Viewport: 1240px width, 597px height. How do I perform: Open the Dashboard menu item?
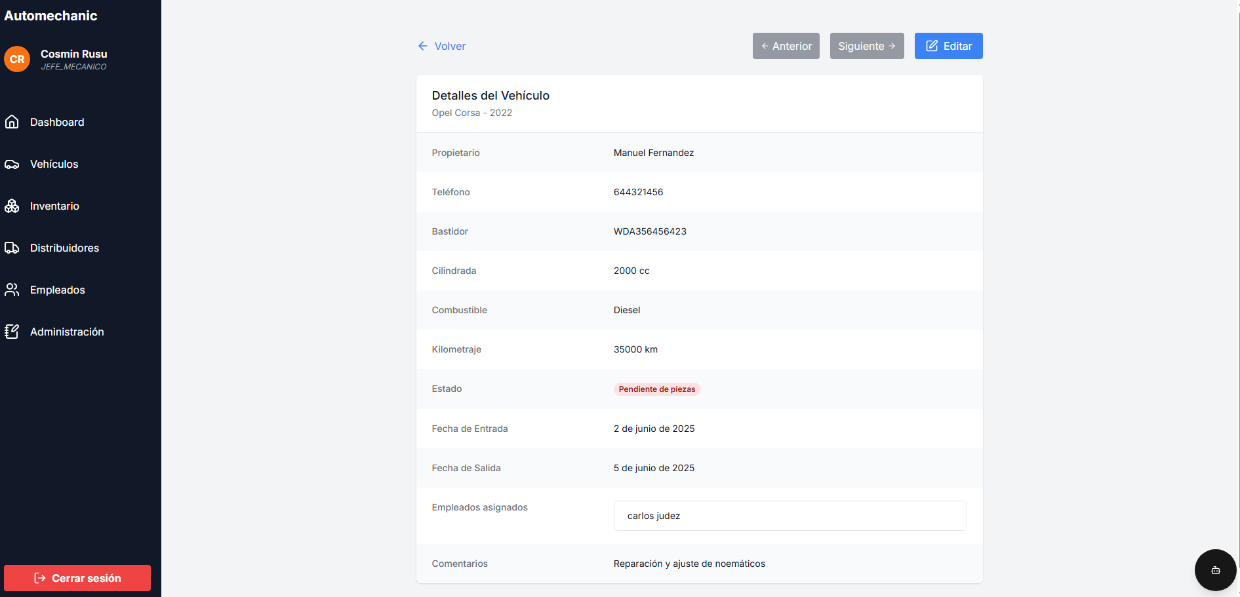click(x=57, y=122)
